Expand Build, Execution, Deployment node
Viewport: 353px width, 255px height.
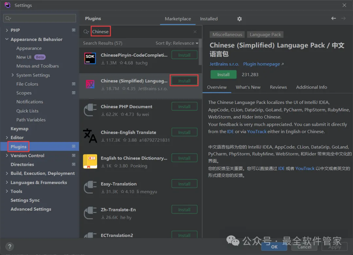[7, 173]
